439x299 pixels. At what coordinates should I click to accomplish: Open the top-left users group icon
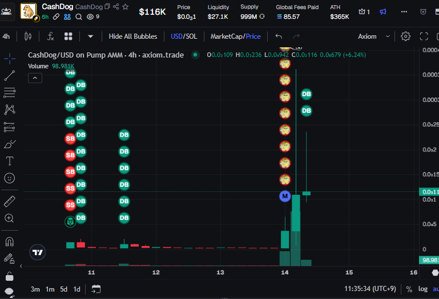pos(6,12)
